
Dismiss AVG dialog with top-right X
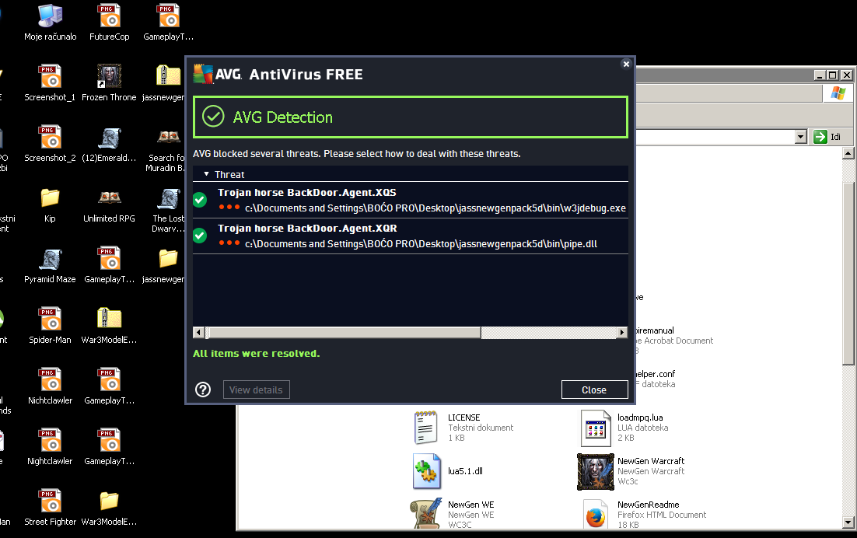click(626, 64)
